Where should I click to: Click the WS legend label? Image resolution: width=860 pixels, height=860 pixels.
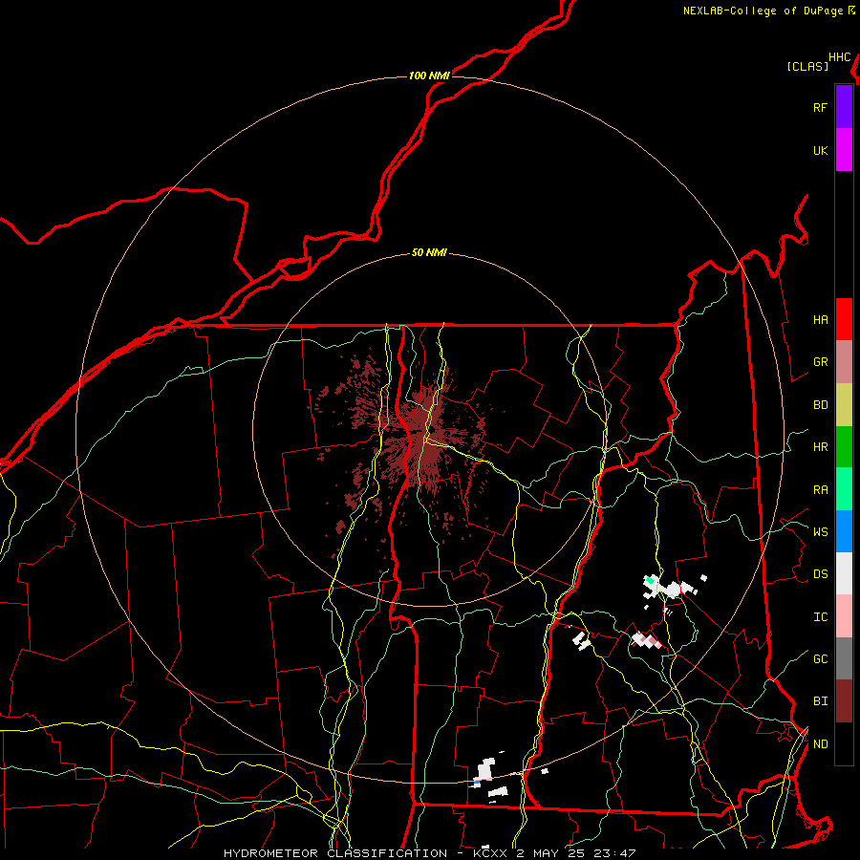point(820,532)
